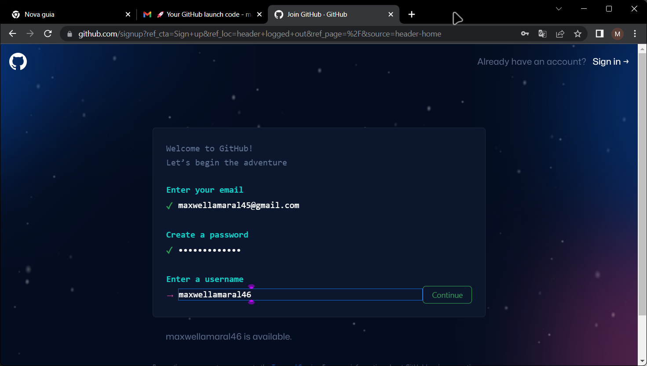Open a new tab

coord(412,15)
